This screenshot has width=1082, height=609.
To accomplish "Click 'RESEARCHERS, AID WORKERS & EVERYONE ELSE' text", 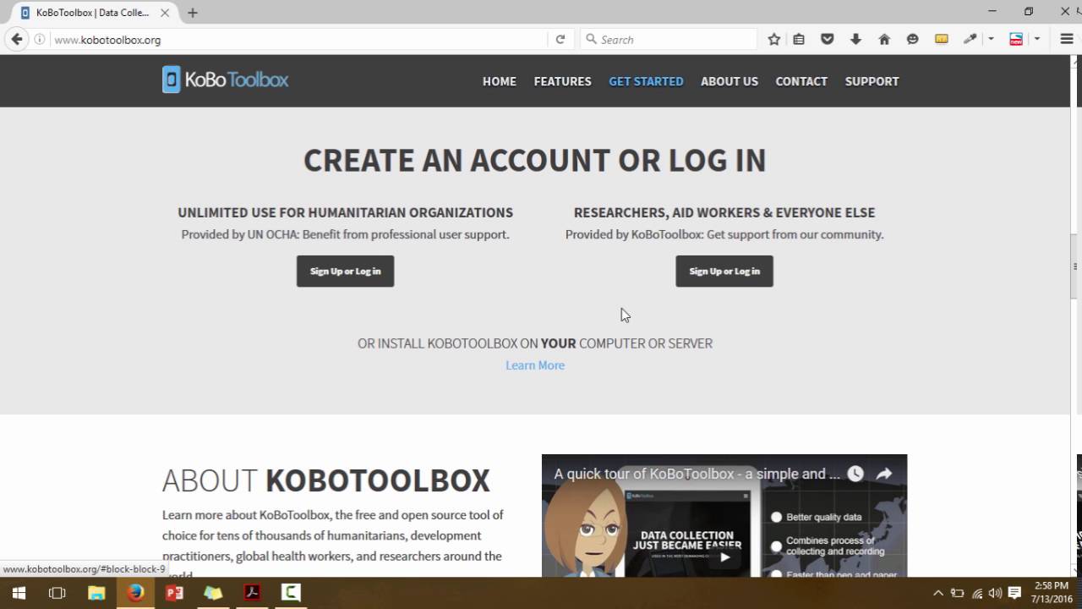I will [724, 212].
